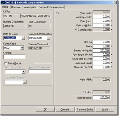Click the OK button
Screen dimensions: 119x116
pos(45,110)
